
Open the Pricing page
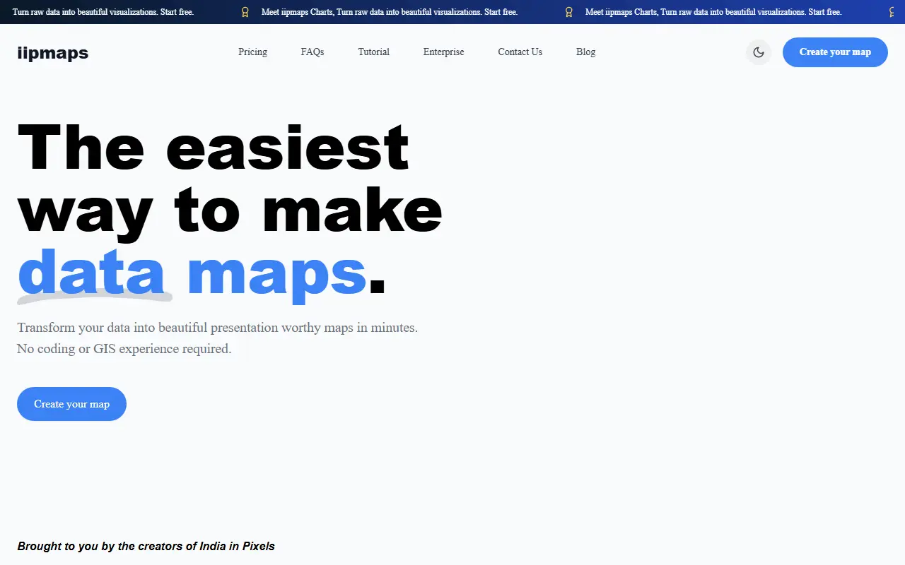coord(252,52)
